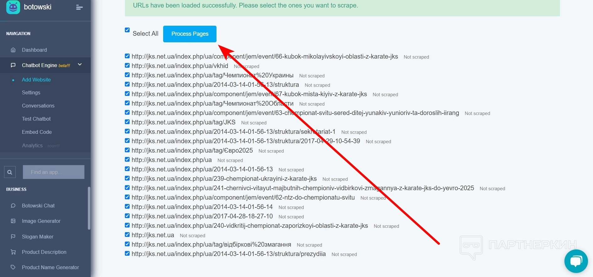Click the magnifier search icon button
This screenshot has height=277, width=593.
point(10,172)
